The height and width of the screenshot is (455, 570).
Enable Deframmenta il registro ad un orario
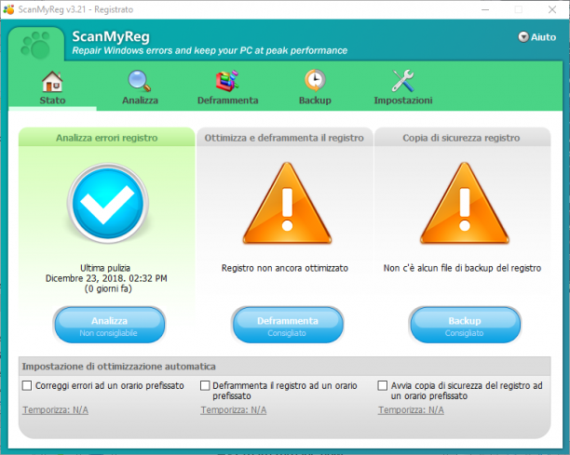205,385
